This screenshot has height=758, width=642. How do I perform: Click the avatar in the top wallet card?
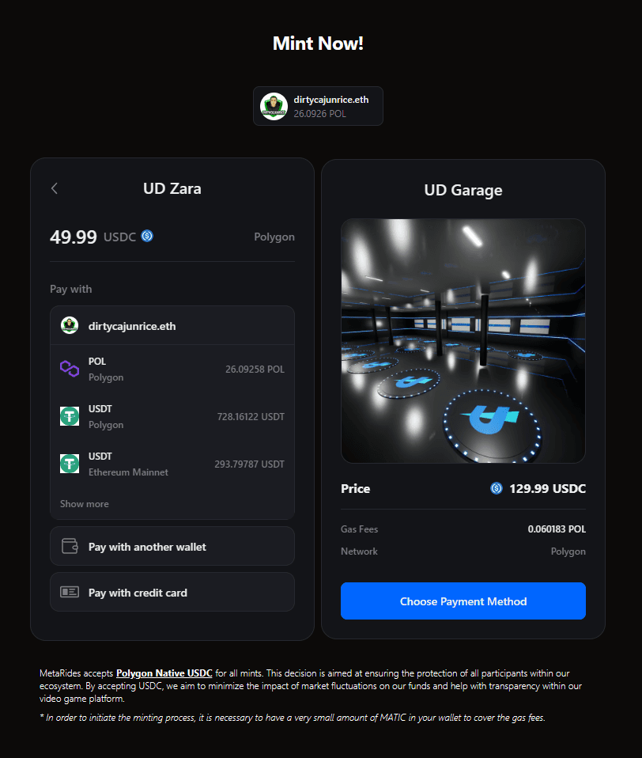tap(274, 106)
